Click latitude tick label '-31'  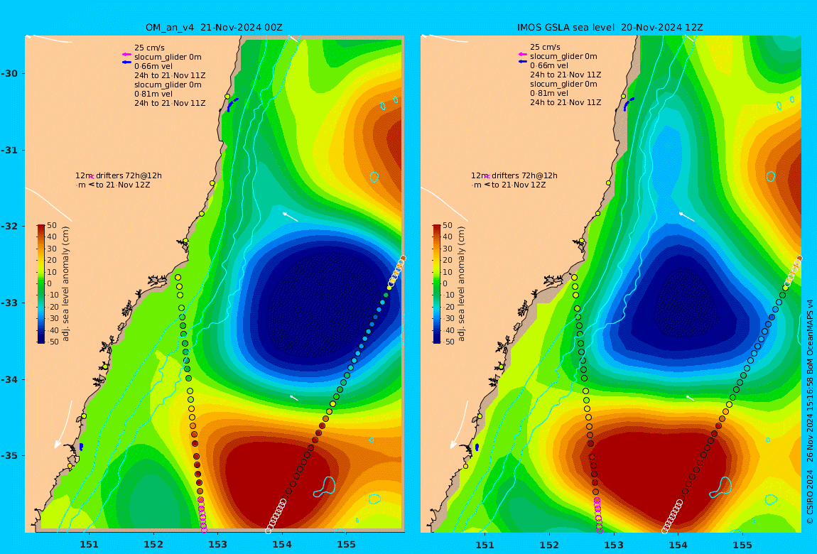9,150
